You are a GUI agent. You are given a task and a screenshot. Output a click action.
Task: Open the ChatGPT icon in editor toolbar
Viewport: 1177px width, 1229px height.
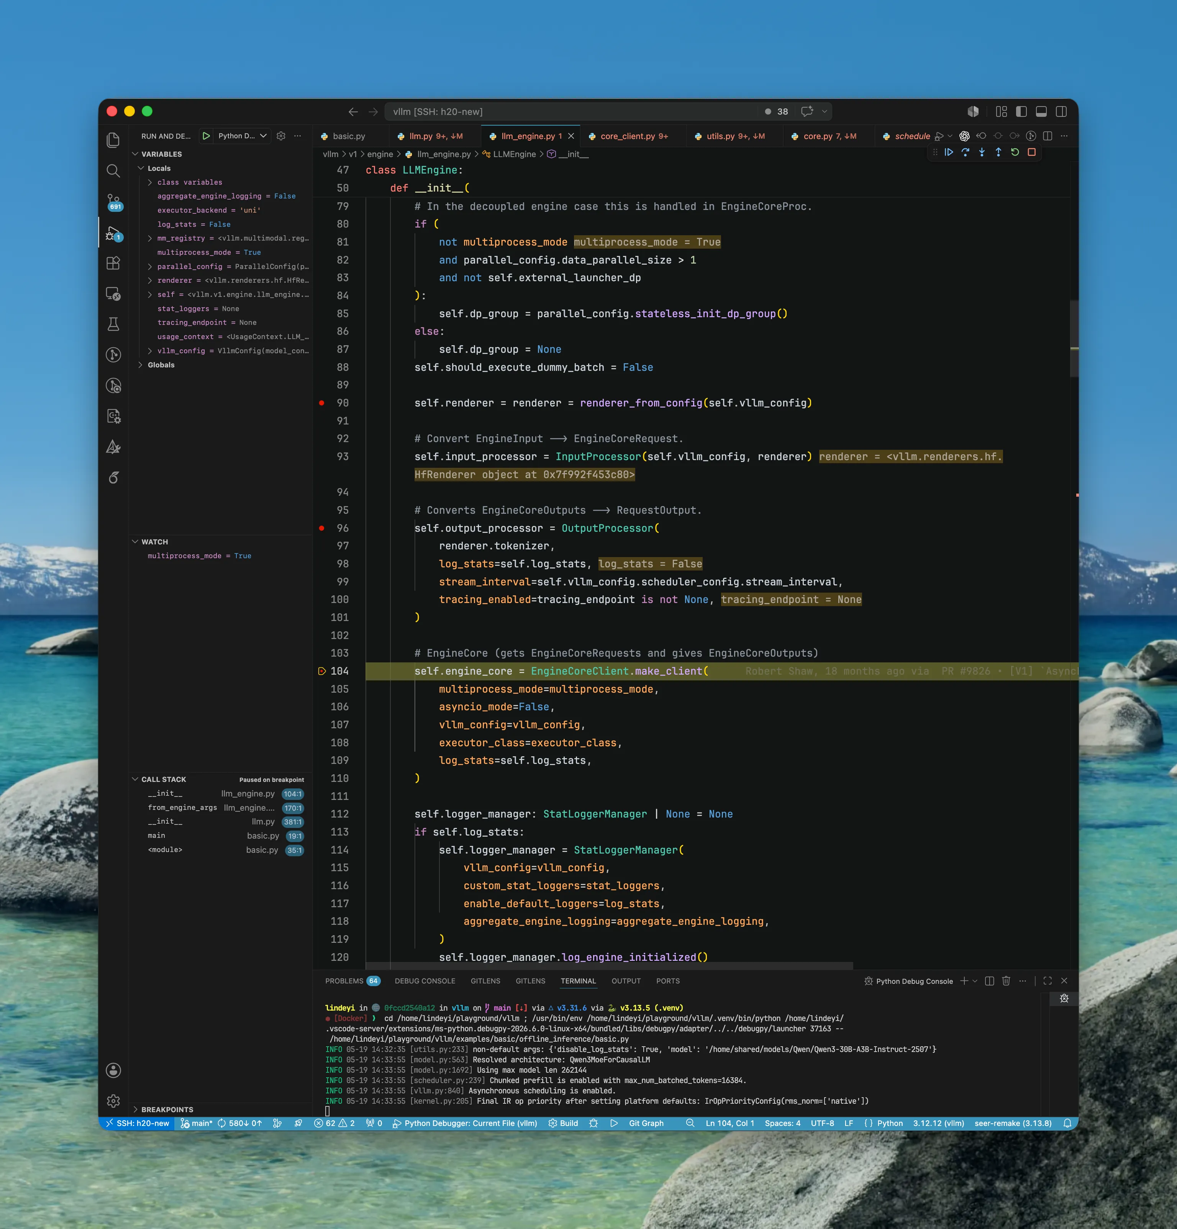tap(964, 136)
